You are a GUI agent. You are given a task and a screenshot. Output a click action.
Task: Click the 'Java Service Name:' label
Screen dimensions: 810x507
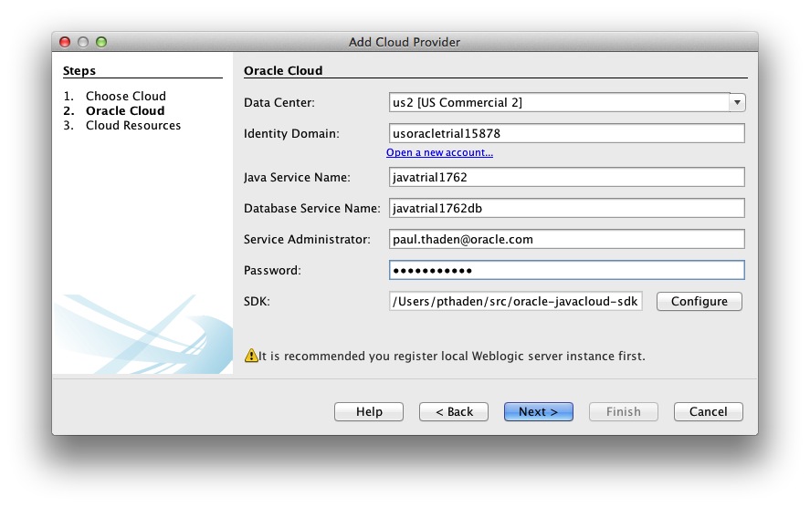[297, 178]
